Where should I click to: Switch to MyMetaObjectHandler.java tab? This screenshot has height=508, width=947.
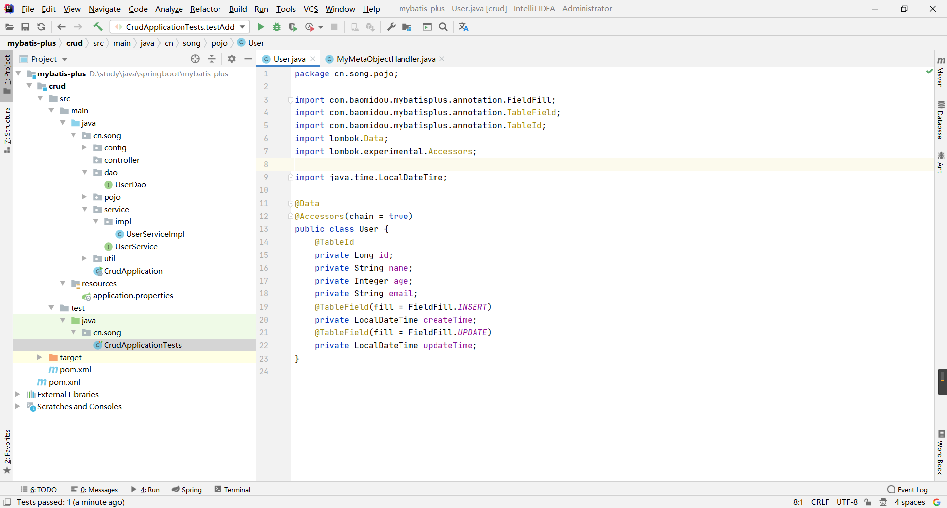click(386, 59)
